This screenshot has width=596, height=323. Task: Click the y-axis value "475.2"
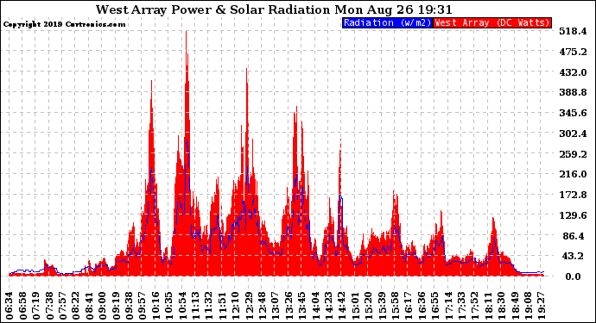click(573, 52)
